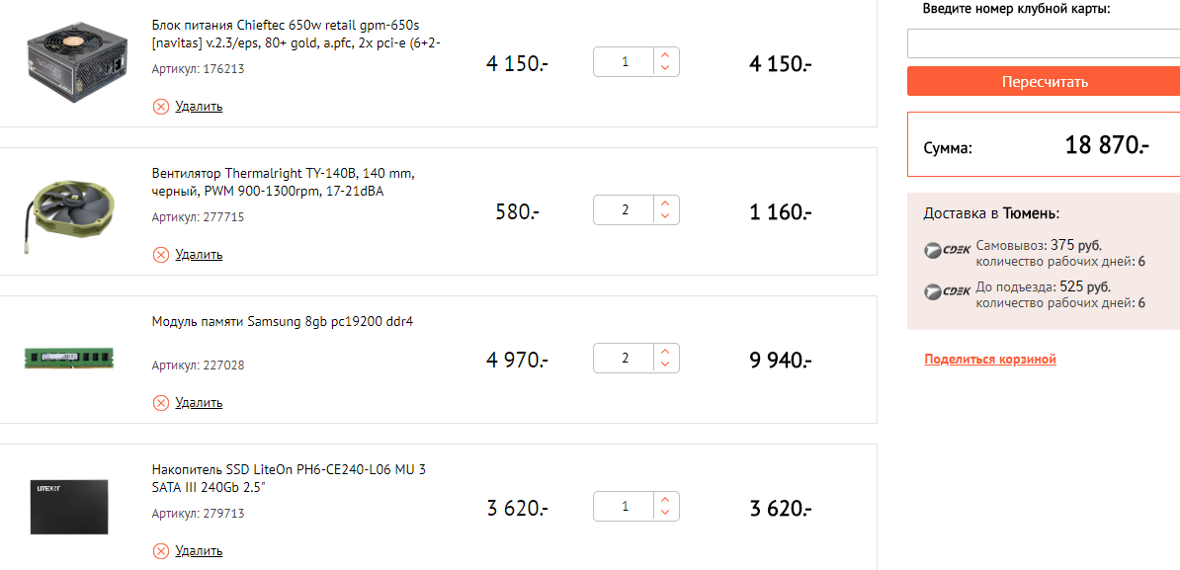Viewport: 1180px width, 570px height.
Task: Click the delete icon for Thermalright fan
Action: (x=161, y=255)
